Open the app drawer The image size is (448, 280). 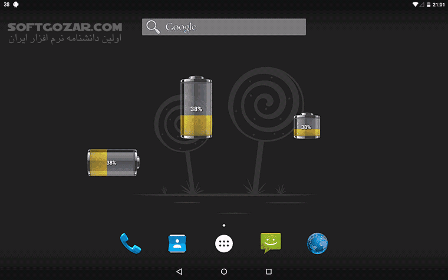pyautogui.click(x=224, y=243)
